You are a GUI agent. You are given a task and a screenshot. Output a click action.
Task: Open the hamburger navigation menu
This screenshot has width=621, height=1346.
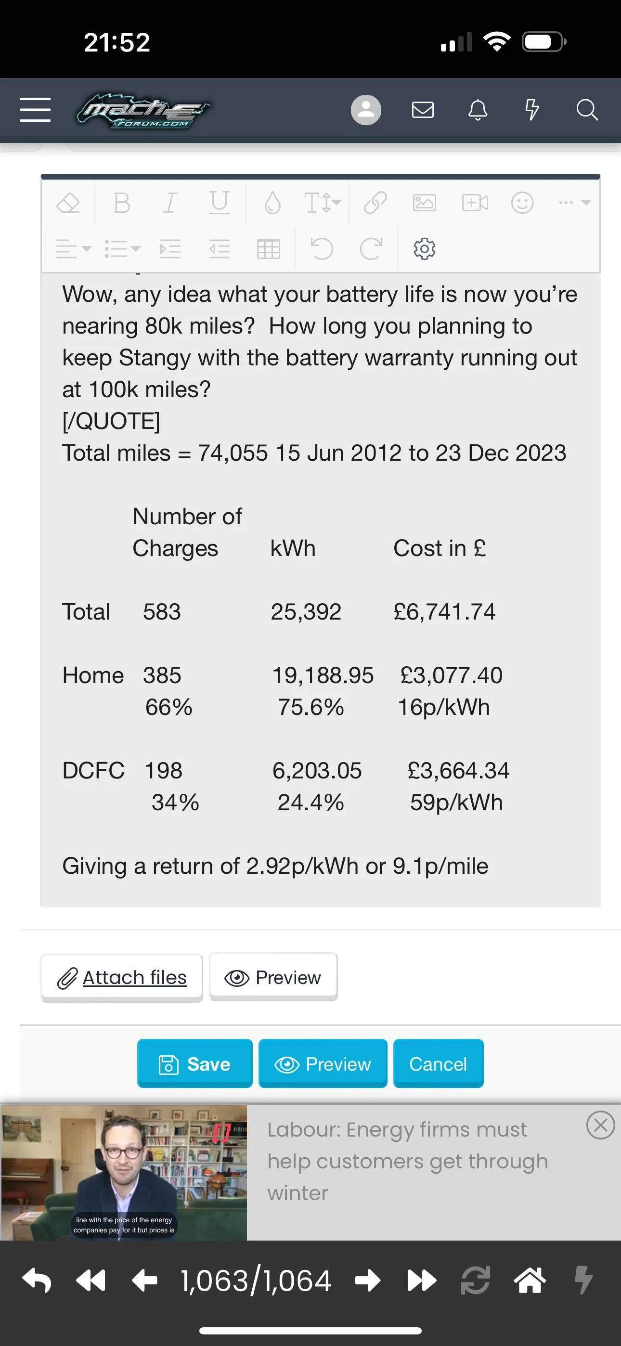point(36,110)
